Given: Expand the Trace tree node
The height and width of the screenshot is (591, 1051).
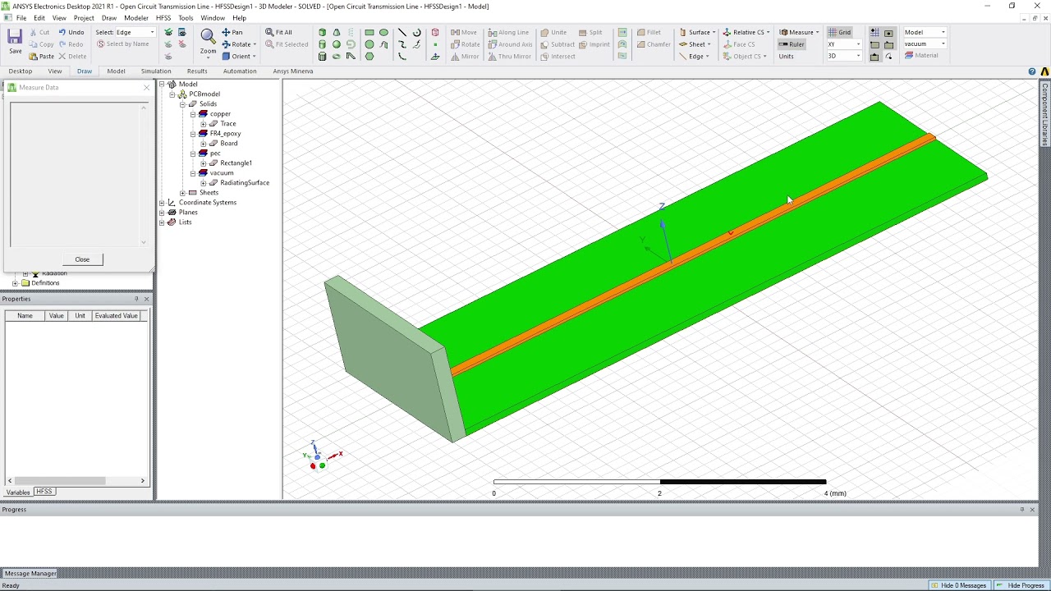Looking at the screenshot, I should point(203,124).
